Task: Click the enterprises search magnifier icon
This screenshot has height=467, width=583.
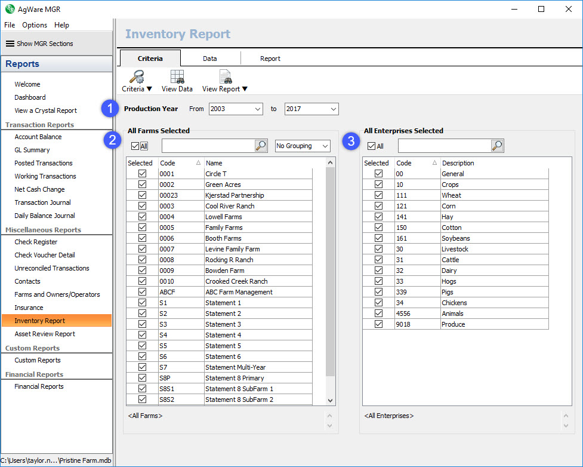Action: (497, 146)
